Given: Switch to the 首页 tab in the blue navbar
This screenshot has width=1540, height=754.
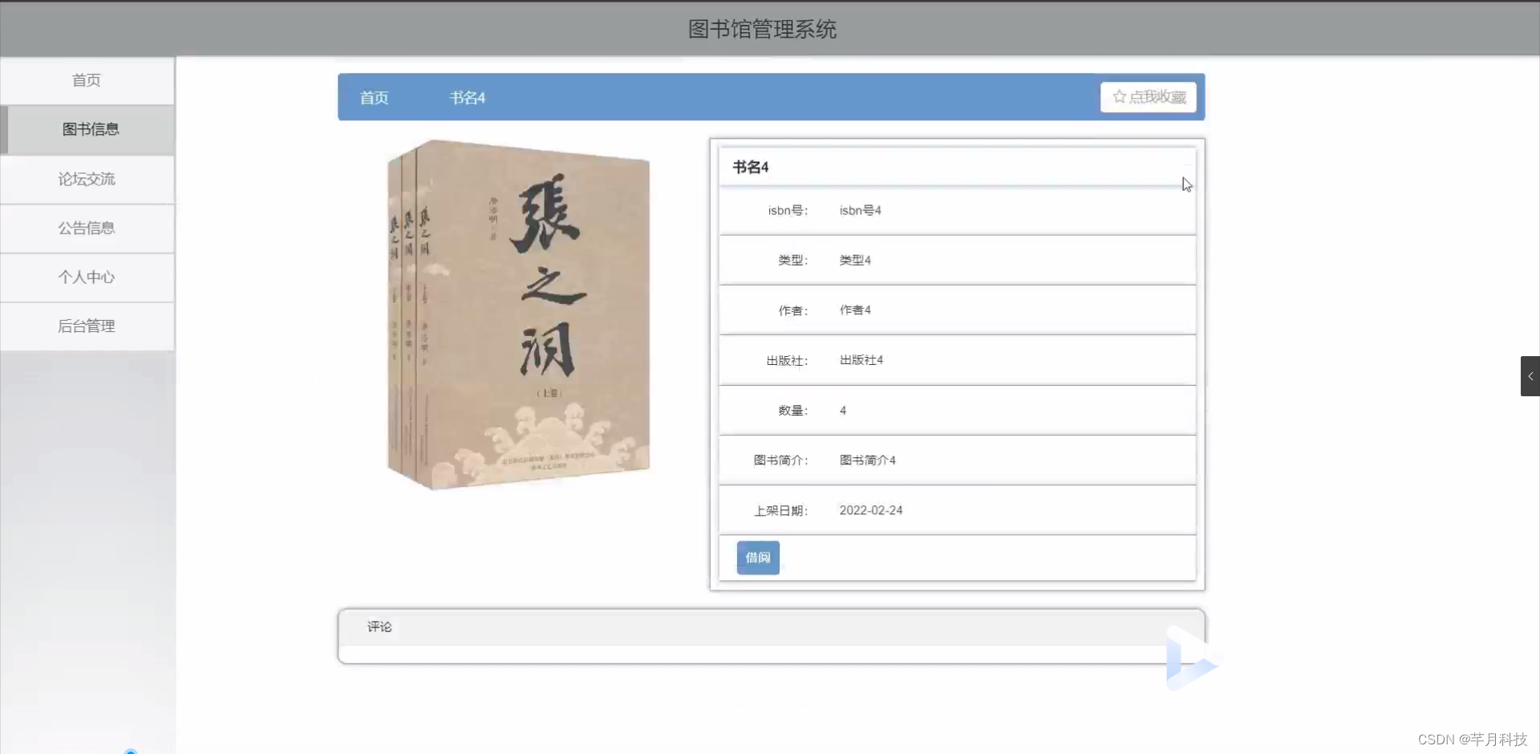Looking at the screenshot, I should point(374,97).
